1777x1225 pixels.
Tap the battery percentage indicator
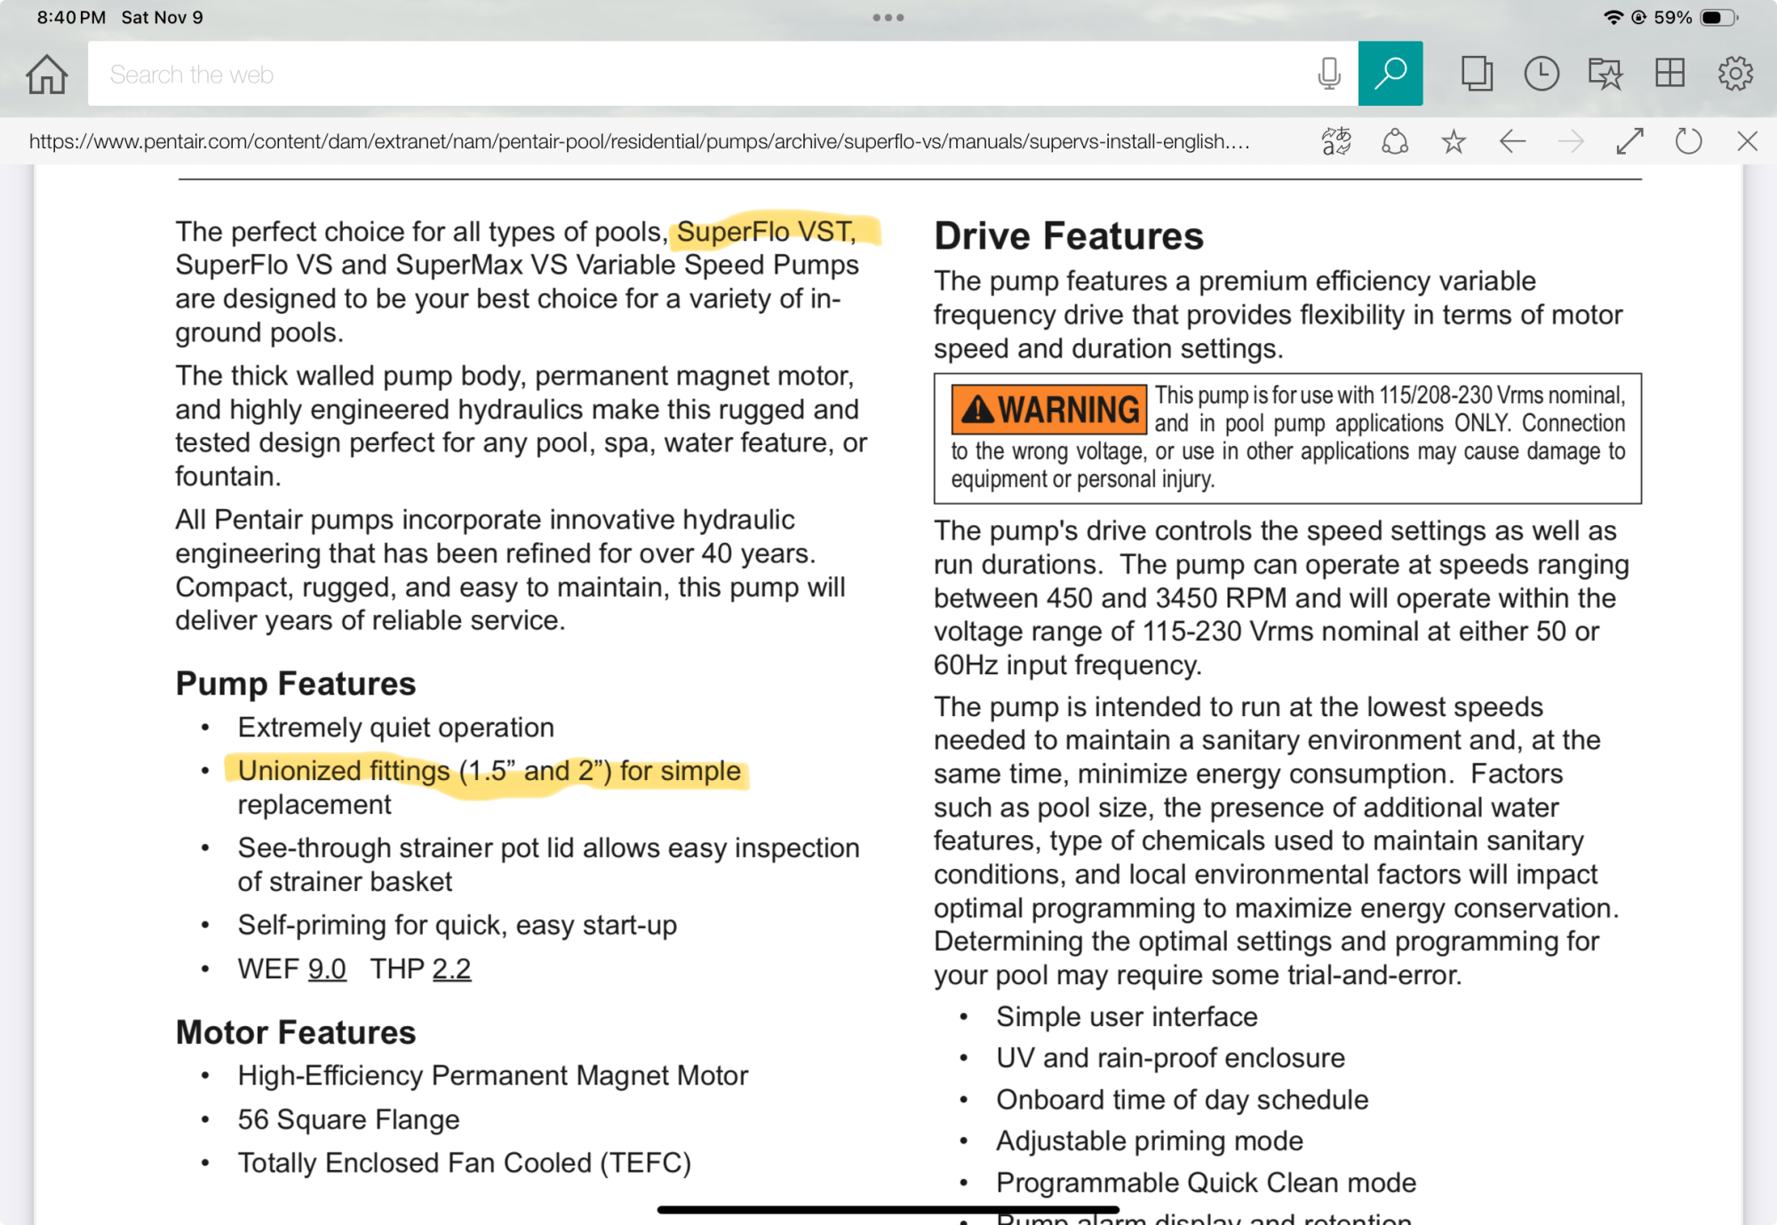pos(1672,18)
